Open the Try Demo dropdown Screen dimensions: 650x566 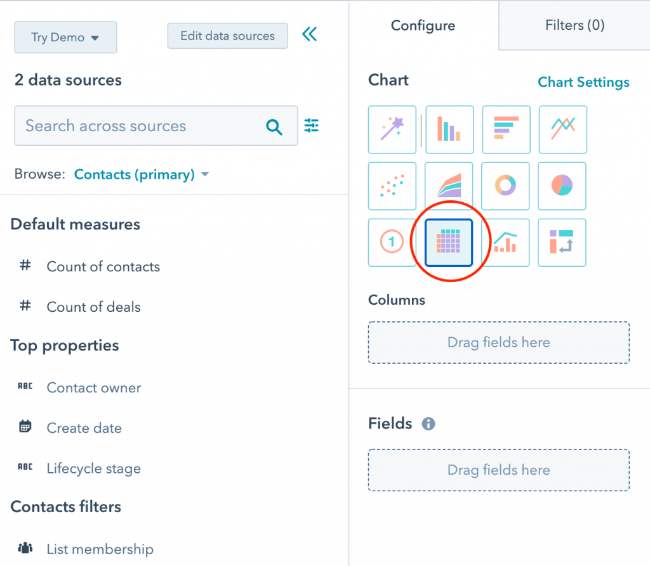65,37
